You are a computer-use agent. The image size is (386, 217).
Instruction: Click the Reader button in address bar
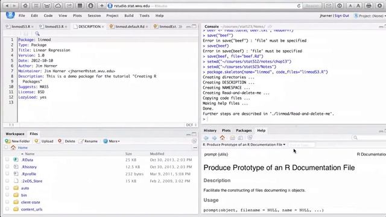[312, 5]
